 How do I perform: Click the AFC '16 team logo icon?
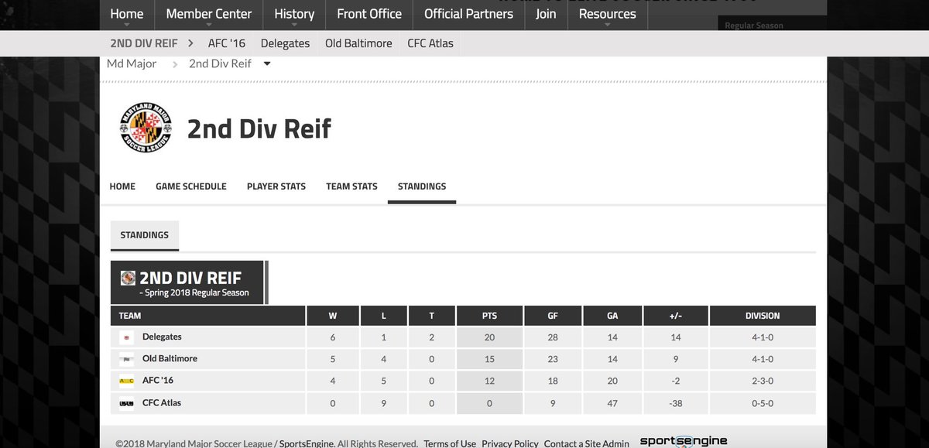pos(127,381)
